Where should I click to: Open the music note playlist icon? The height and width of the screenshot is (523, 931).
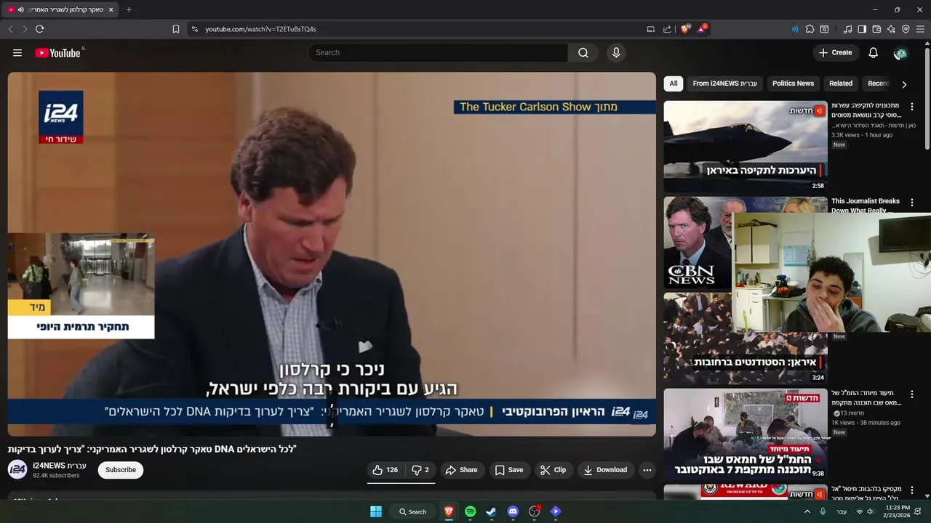click(x=847, y=29)
